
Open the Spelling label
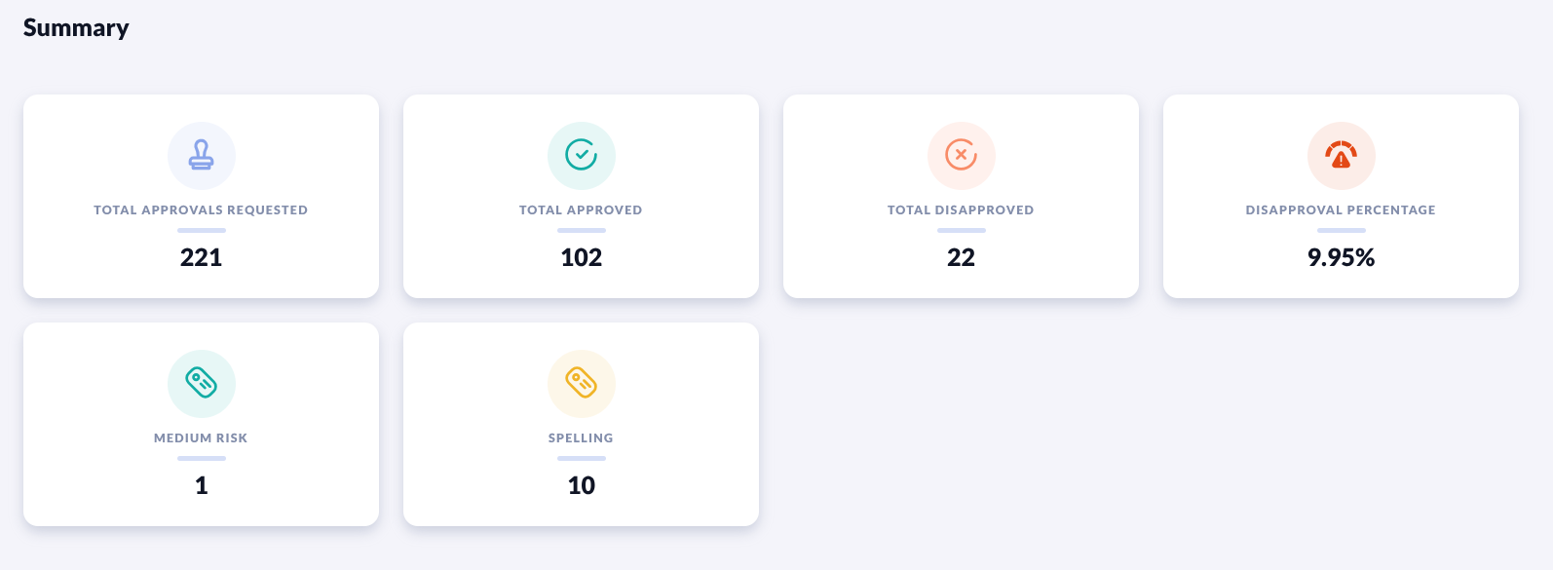coord(581,438)
